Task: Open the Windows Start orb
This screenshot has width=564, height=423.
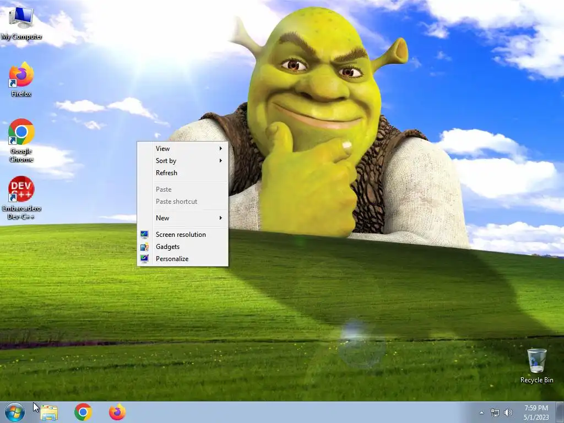Action: [15, 412]
